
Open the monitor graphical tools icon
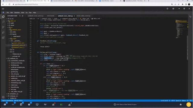click(x=37, y=104)
